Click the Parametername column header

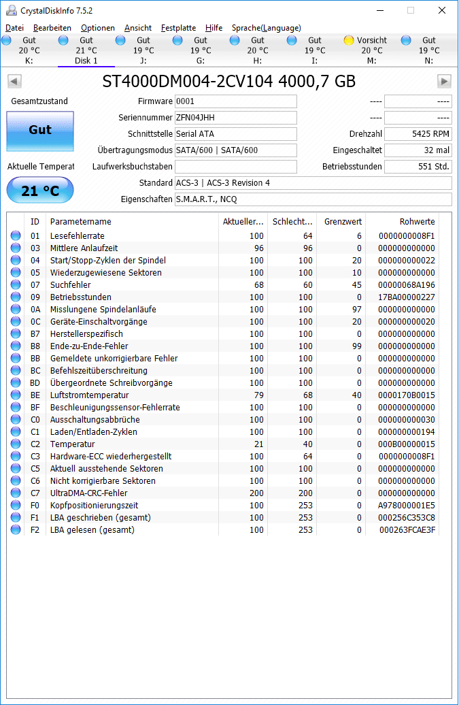coord(133,222)
